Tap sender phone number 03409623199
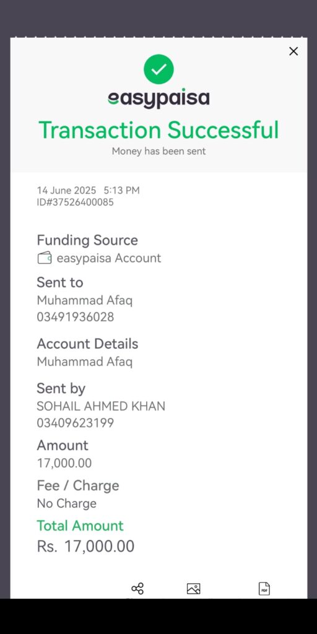 (x=75, y=423)
